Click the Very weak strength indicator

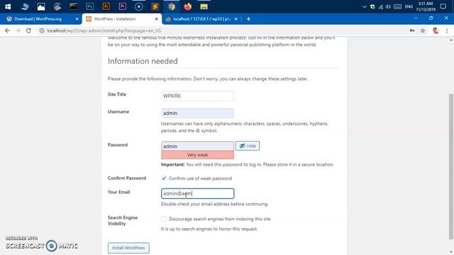pos(197,155)
